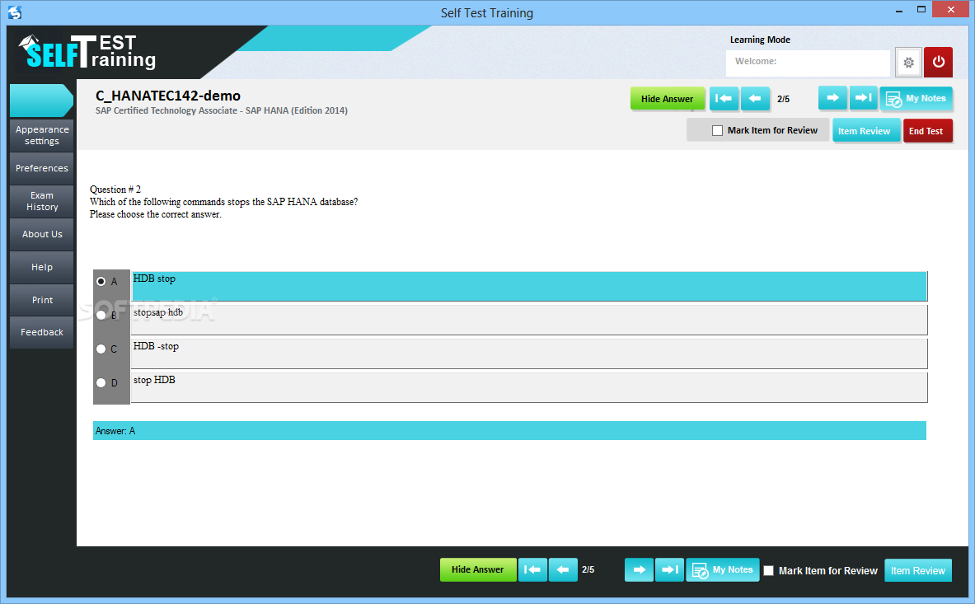Jump to first question in bottom bar

coord(532,569)
